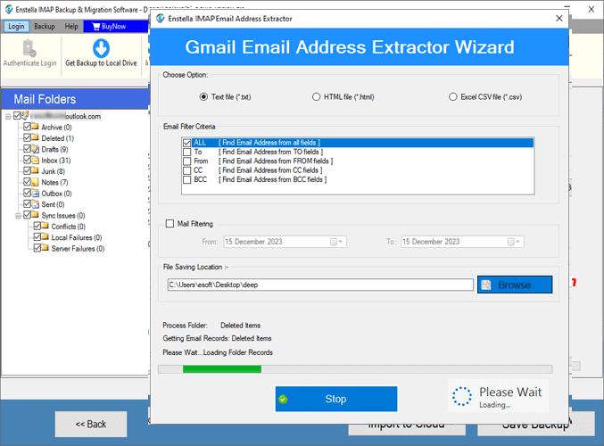
Task: Click the Sent folder icon
Action: tap(35, 203)
